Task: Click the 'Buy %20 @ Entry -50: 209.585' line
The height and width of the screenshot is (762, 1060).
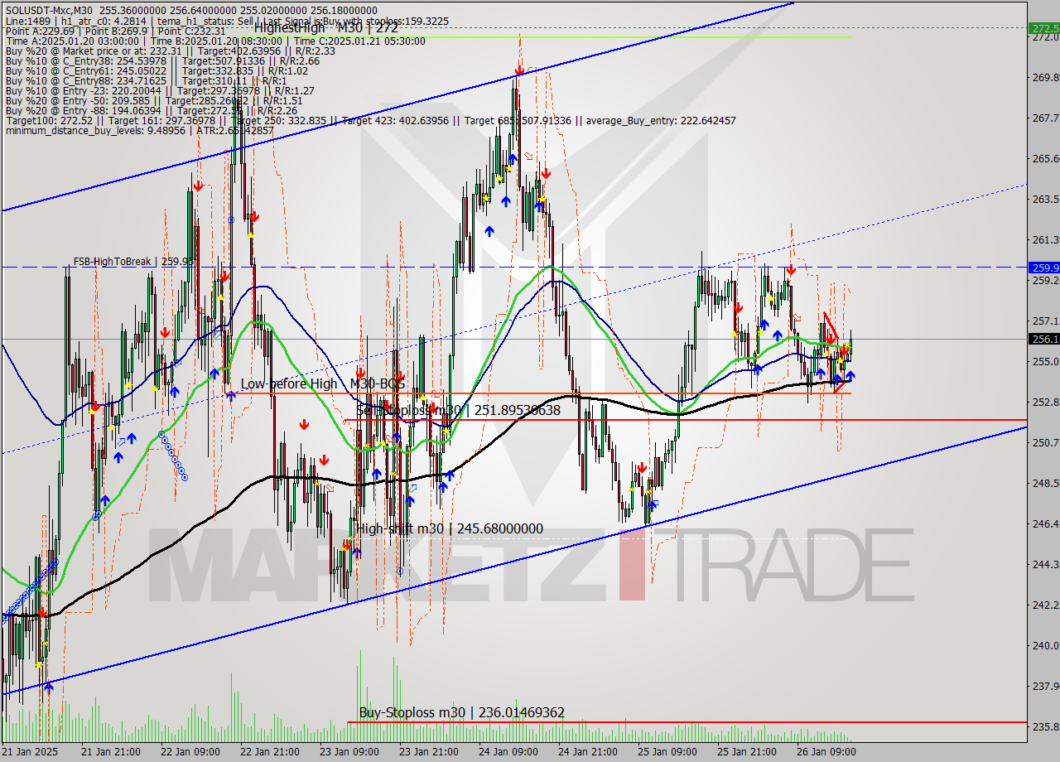Action: point(155,100)
